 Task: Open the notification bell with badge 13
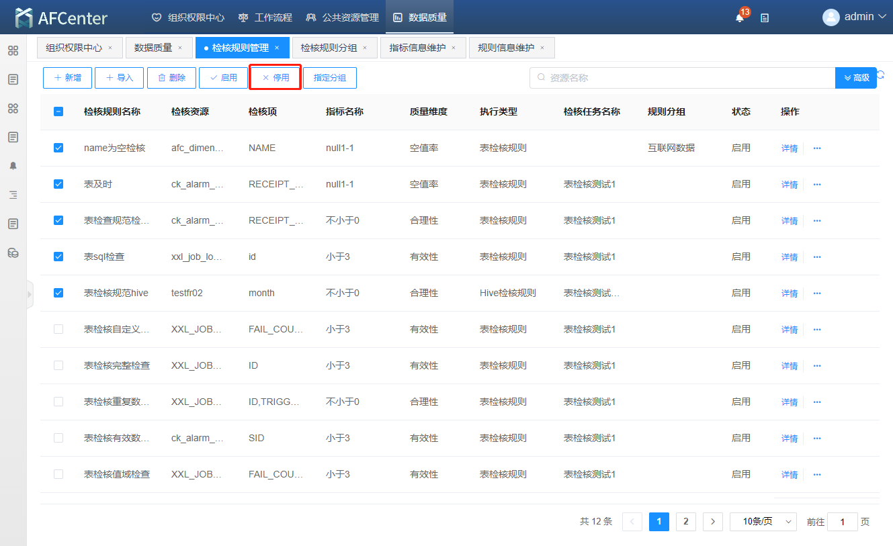point(740,17)
